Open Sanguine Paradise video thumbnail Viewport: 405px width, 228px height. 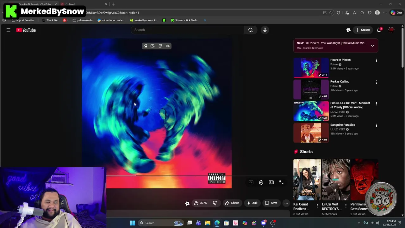[311, 133]
